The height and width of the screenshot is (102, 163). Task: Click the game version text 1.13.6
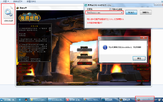point(29,83)
